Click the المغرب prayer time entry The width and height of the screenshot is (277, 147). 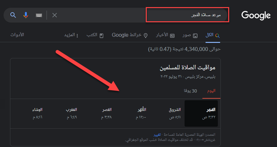tap(72, 113)
